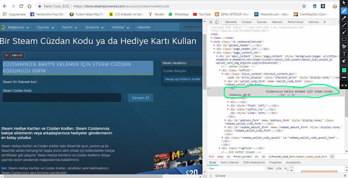The width and height of the screenshot is (348, 178).
Task: Add new style rule with plus icon
Action: [286, 169]
